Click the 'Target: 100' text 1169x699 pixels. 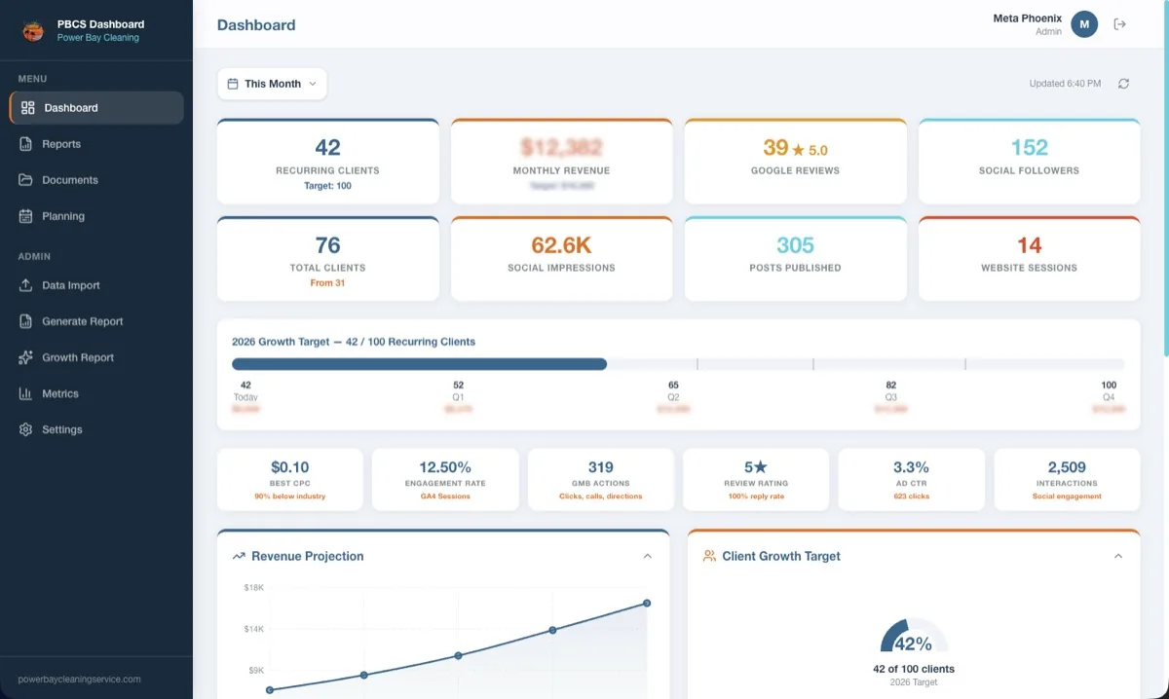[327, 186]
